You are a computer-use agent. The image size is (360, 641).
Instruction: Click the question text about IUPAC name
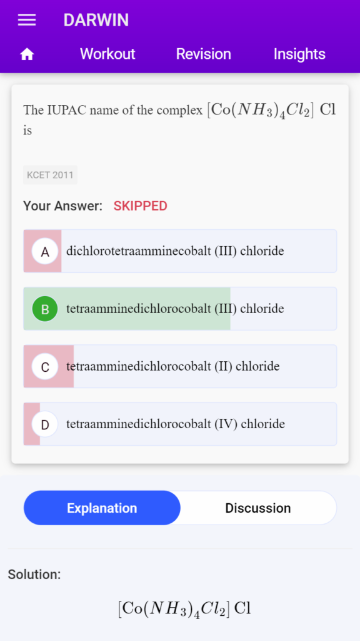coord(179,120)
